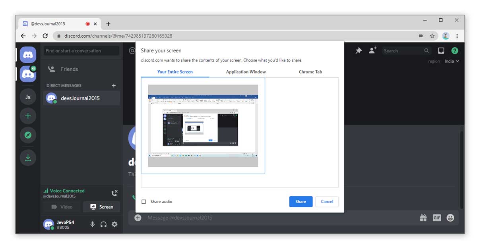Close the @devsJournal2015 browser tab
The image size is (477, 243).
tap(95, 24)
